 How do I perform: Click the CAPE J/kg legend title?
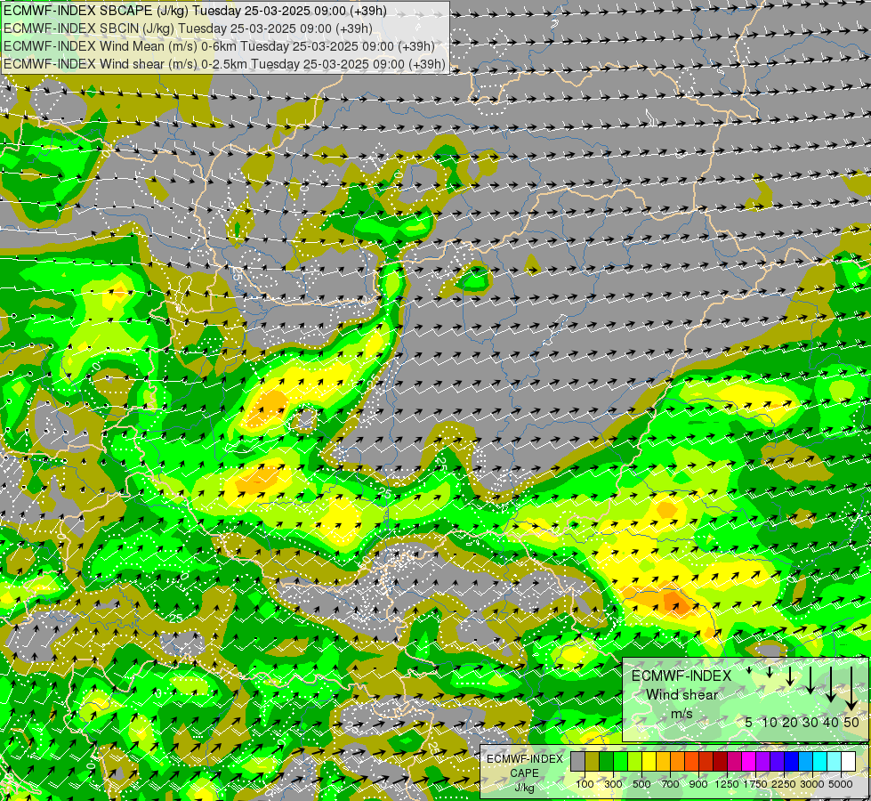[x=525, y=773]
